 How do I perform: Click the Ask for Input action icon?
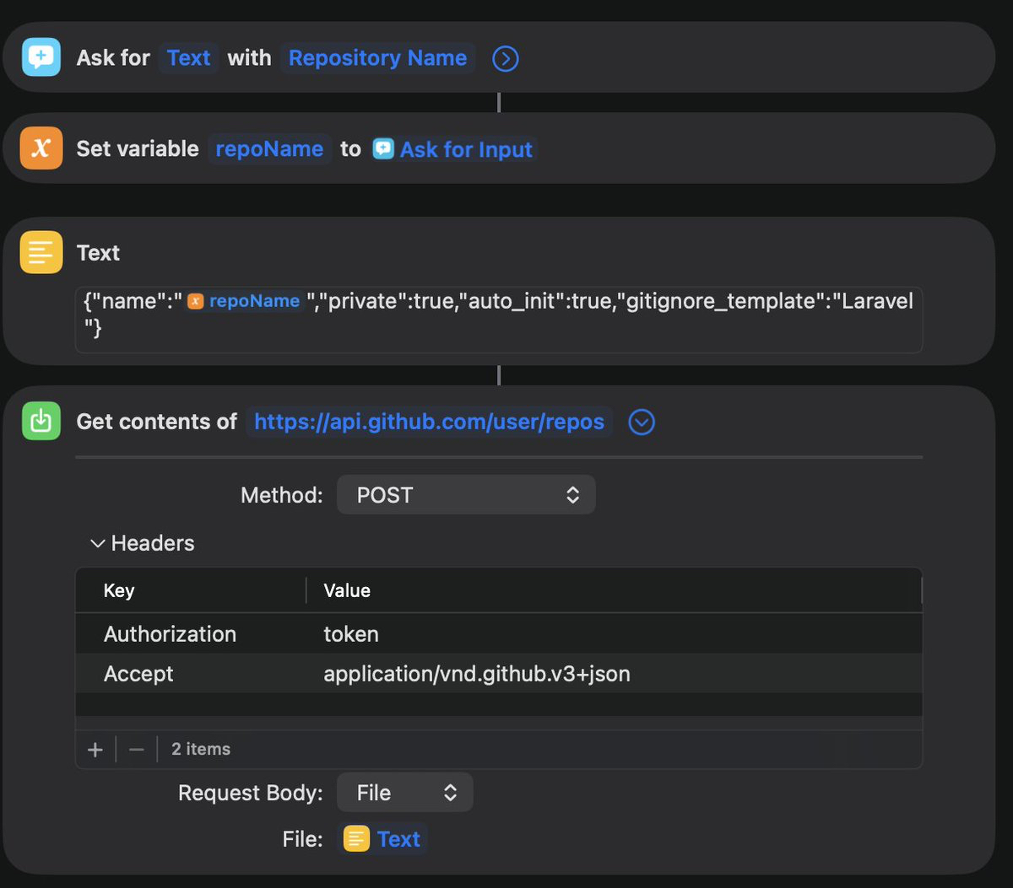pos(41,57)
